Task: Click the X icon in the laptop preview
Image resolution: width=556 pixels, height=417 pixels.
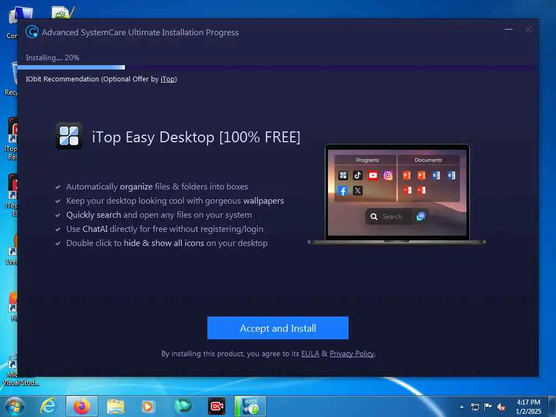Action: tap(358, 191)
